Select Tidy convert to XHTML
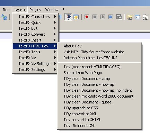The width and height of the screenshot is (150, 137). point(99,120)
